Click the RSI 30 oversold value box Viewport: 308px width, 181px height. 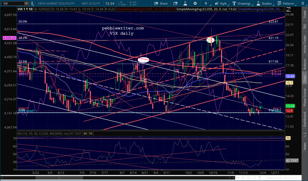point(85,134)
